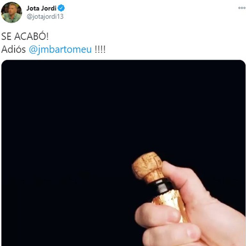
Task: Open the attached champagne bottle image
Action: tap(123, 153)
